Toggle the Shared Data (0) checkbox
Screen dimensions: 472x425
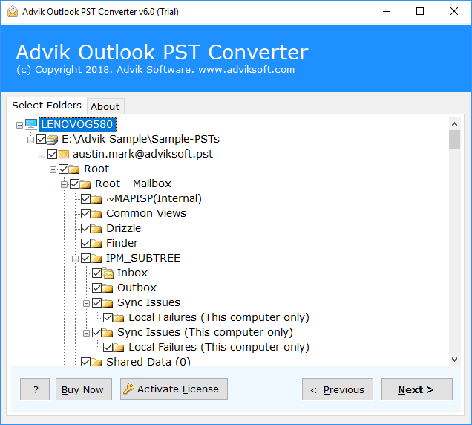point(86,361)
